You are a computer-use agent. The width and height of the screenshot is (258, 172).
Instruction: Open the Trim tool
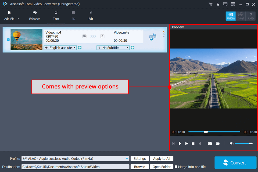click(x=56, y=16)
